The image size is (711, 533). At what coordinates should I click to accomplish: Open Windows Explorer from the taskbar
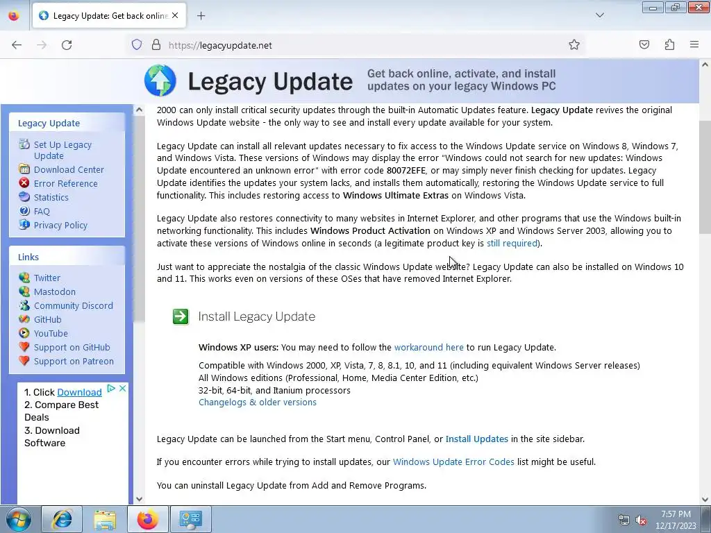105,519
